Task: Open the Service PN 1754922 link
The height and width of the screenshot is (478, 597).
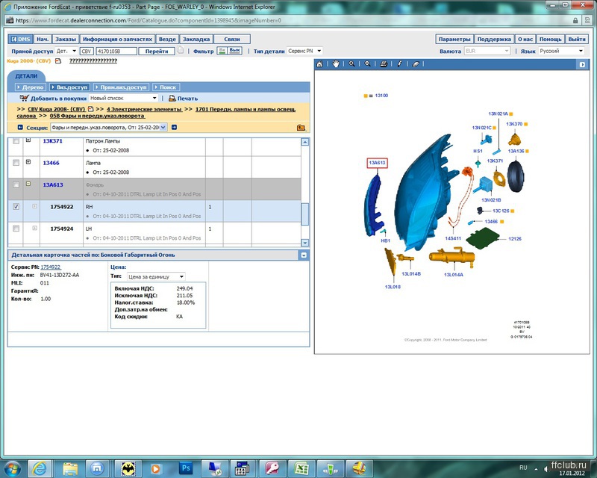Action: point(51,267)
